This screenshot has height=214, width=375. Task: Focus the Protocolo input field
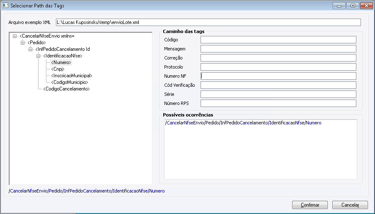pos(278,67)
